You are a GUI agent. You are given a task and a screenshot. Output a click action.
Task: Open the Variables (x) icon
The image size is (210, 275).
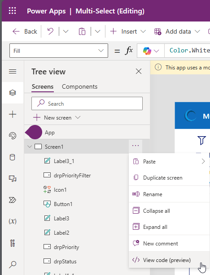coord(13,221)
